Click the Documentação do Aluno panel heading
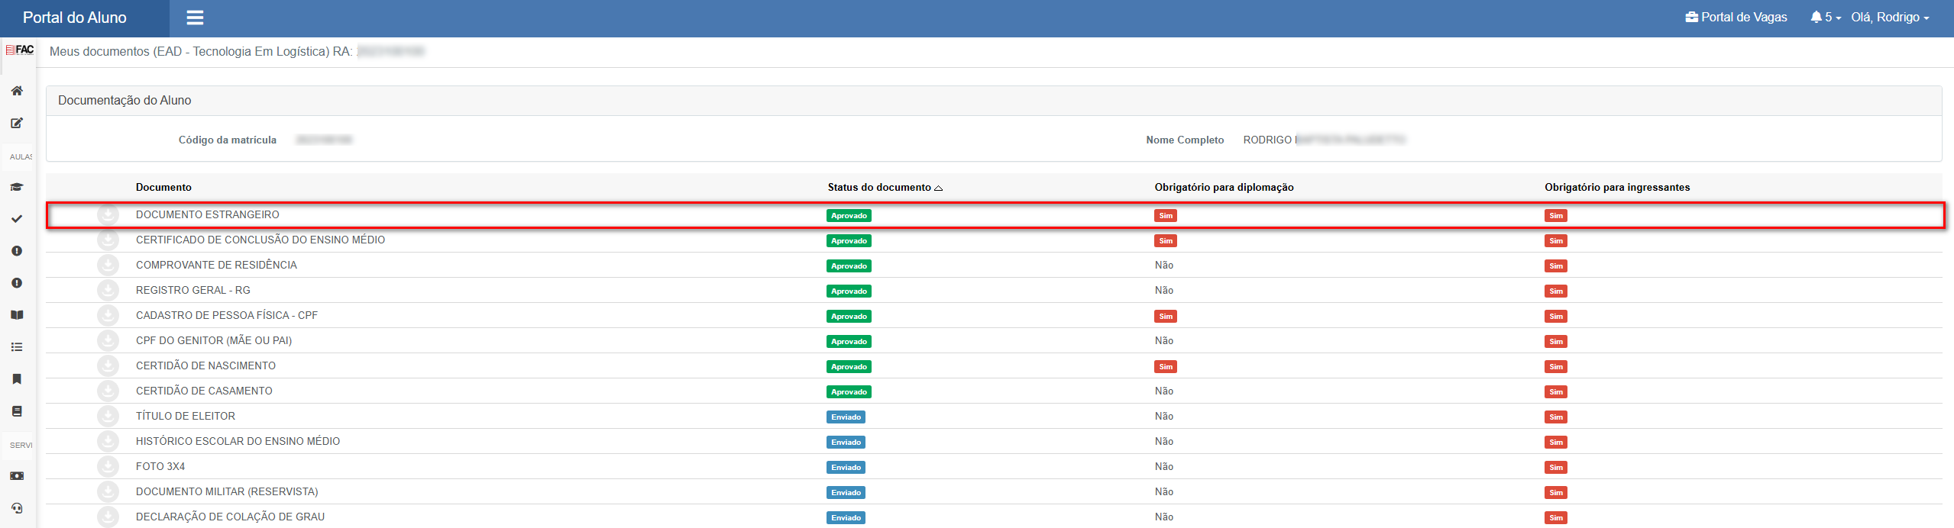1954x528 pixels. 125,100
